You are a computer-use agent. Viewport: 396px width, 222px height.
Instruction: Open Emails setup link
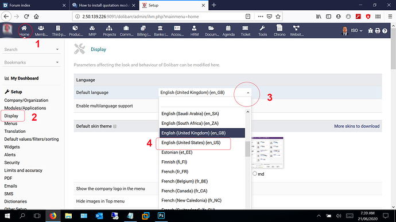(x=10, y=186)
